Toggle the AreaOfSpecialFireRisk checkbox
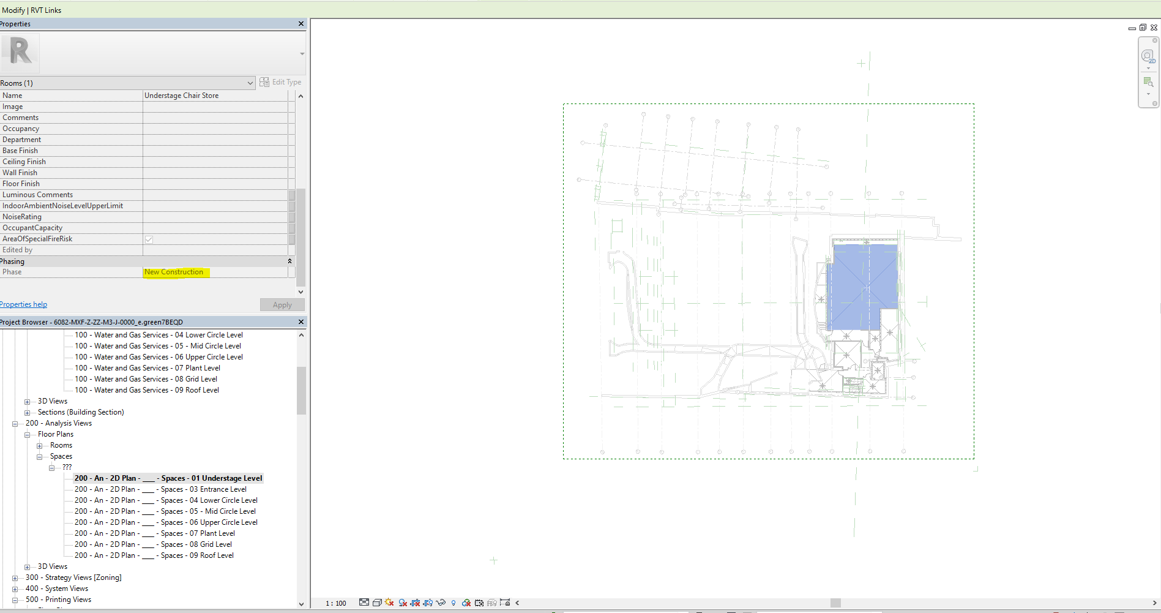 (x=149, y=239)
